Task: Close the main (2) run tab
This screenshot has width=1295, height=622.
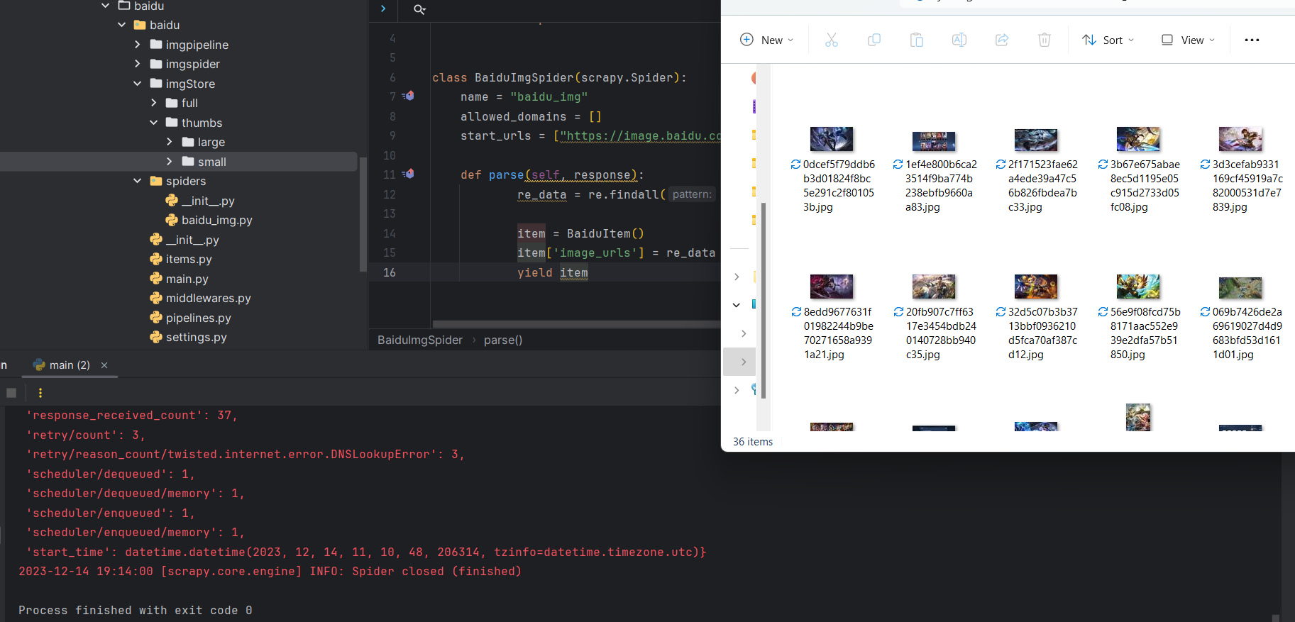Action: [104, 365]
